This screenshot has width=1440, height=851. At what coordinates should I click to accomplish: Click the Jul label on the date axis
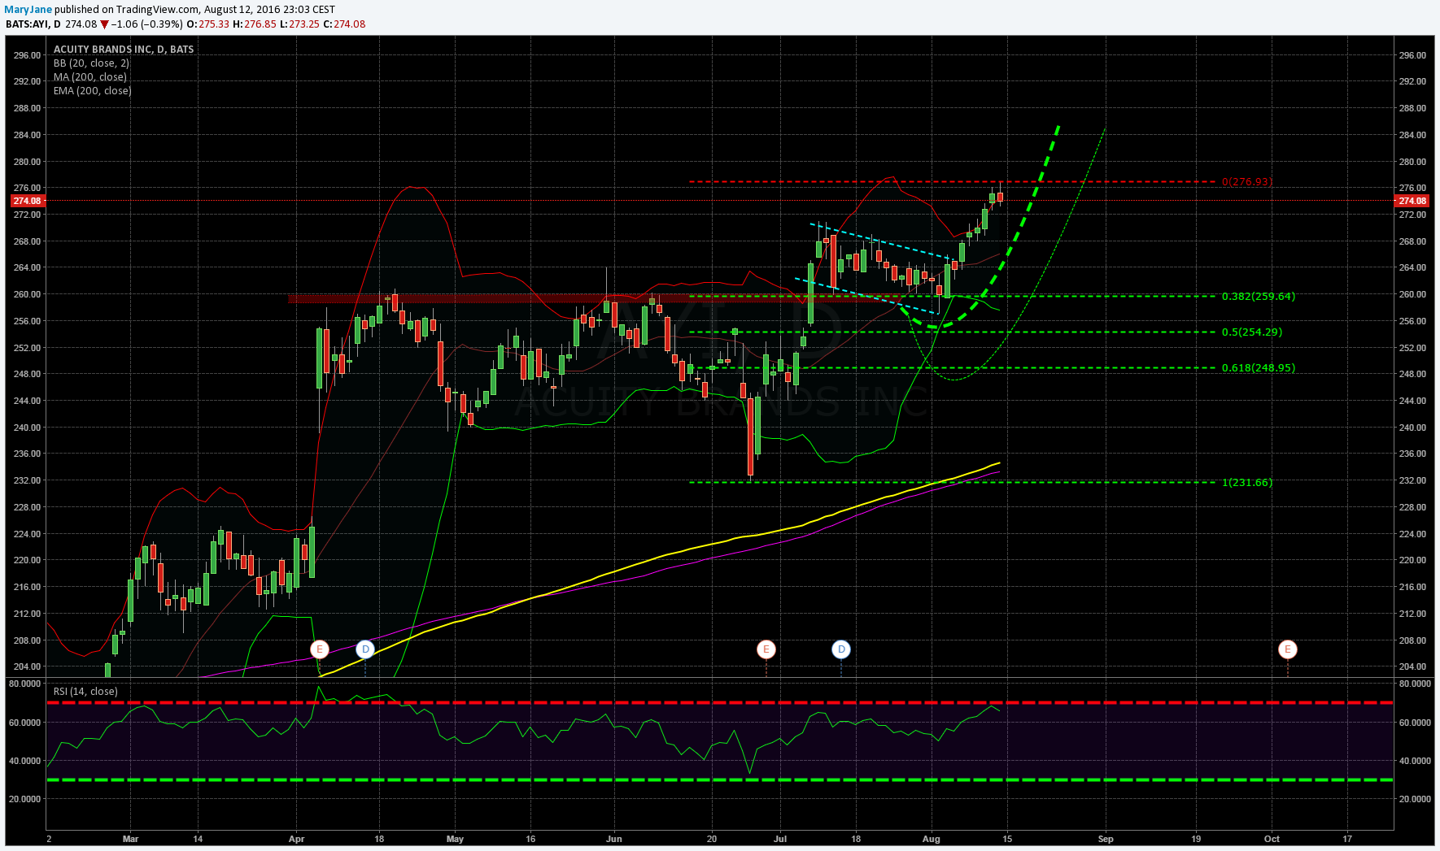(x=780, y=839)
